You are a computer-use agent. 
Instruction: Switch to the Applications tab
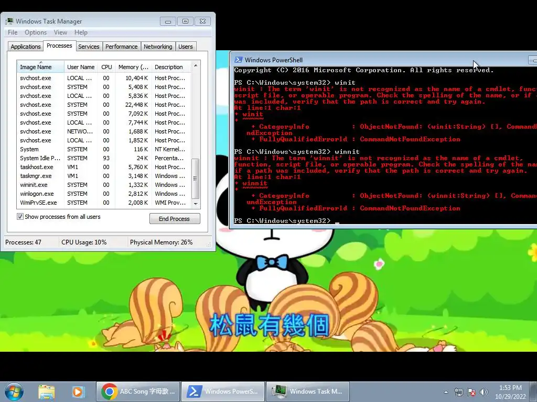click(26, 47)
